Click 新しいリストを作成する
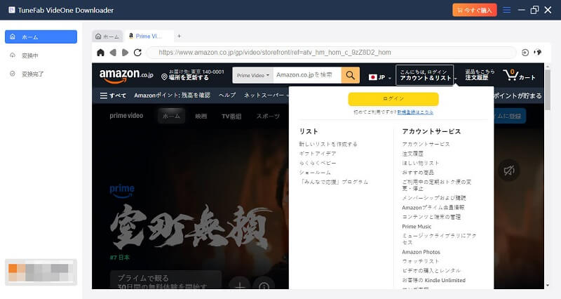The image size is (561, 299). click(x=328, y=144)
